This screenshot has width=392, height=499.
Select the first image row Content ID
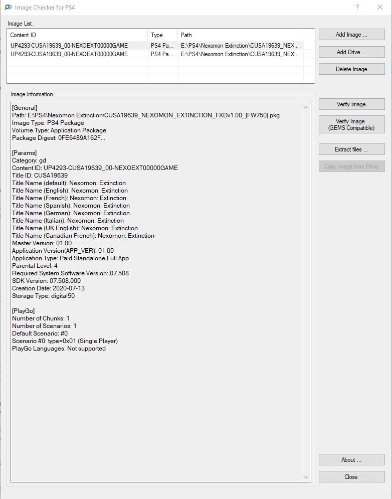(x=69, y=46)
